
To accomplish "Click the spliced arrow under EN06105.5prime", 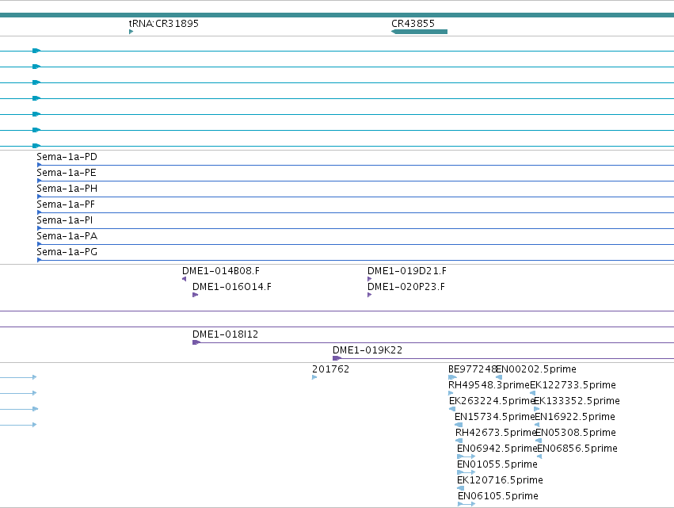I will click(466, 504).
